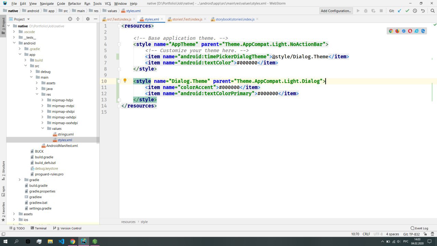Expand the ios folder

(x=14, y=220)
